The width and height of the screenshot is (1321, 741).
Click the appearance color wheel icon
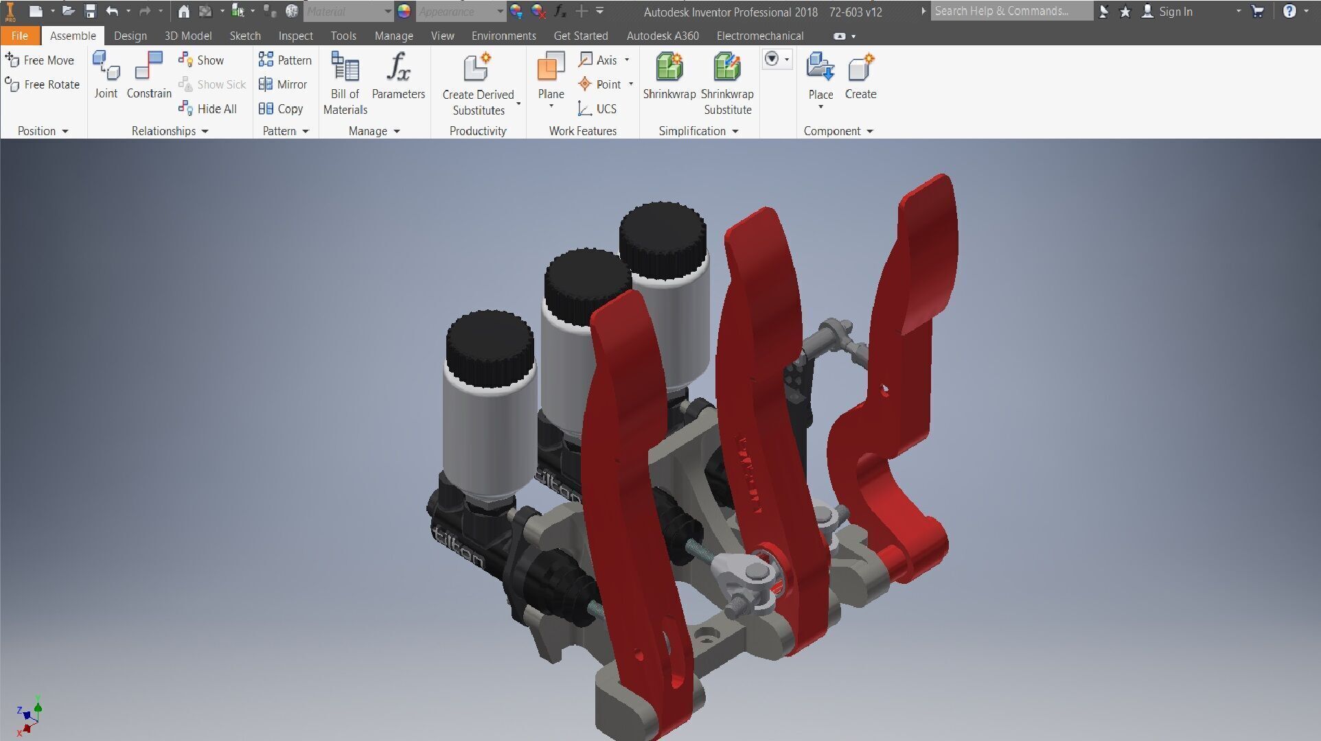point(404,11)
